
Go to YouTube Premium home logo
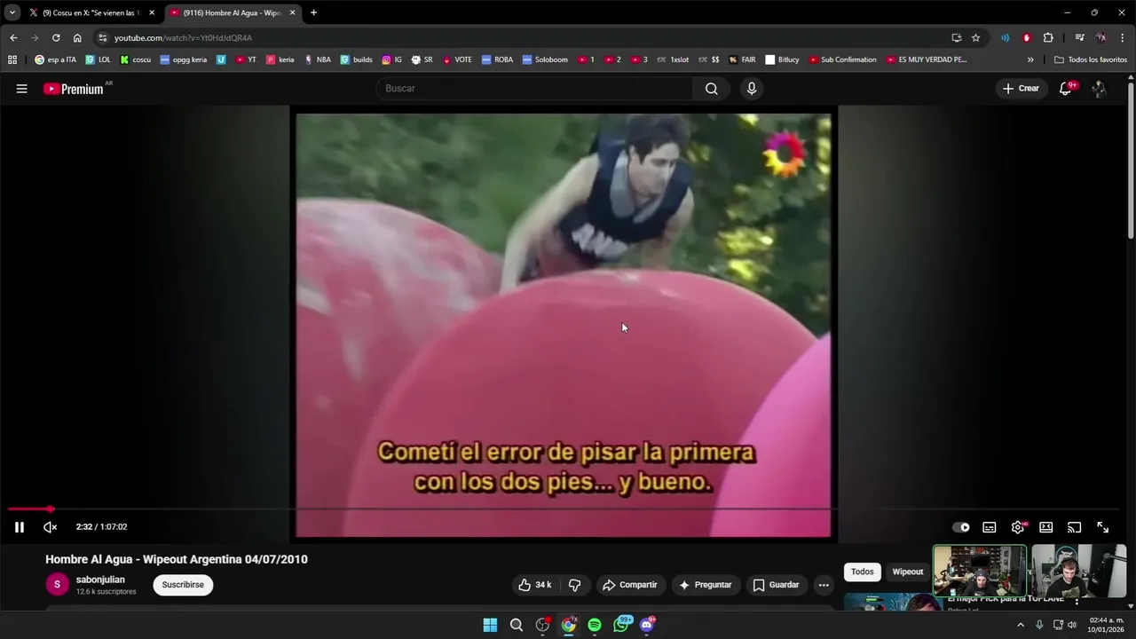tap(75, 89)
